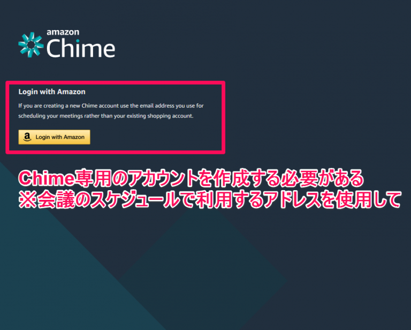411x330 pixels.
Task: Click the teal Chime starburst logo icon
Action: [31, 44]
